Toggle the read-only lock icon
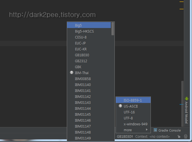 (179, 136)
